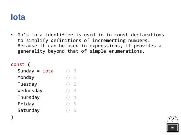Select the red "const" keyword
Viewport: 181px width, 135px height.
click(x=18, y=64)
